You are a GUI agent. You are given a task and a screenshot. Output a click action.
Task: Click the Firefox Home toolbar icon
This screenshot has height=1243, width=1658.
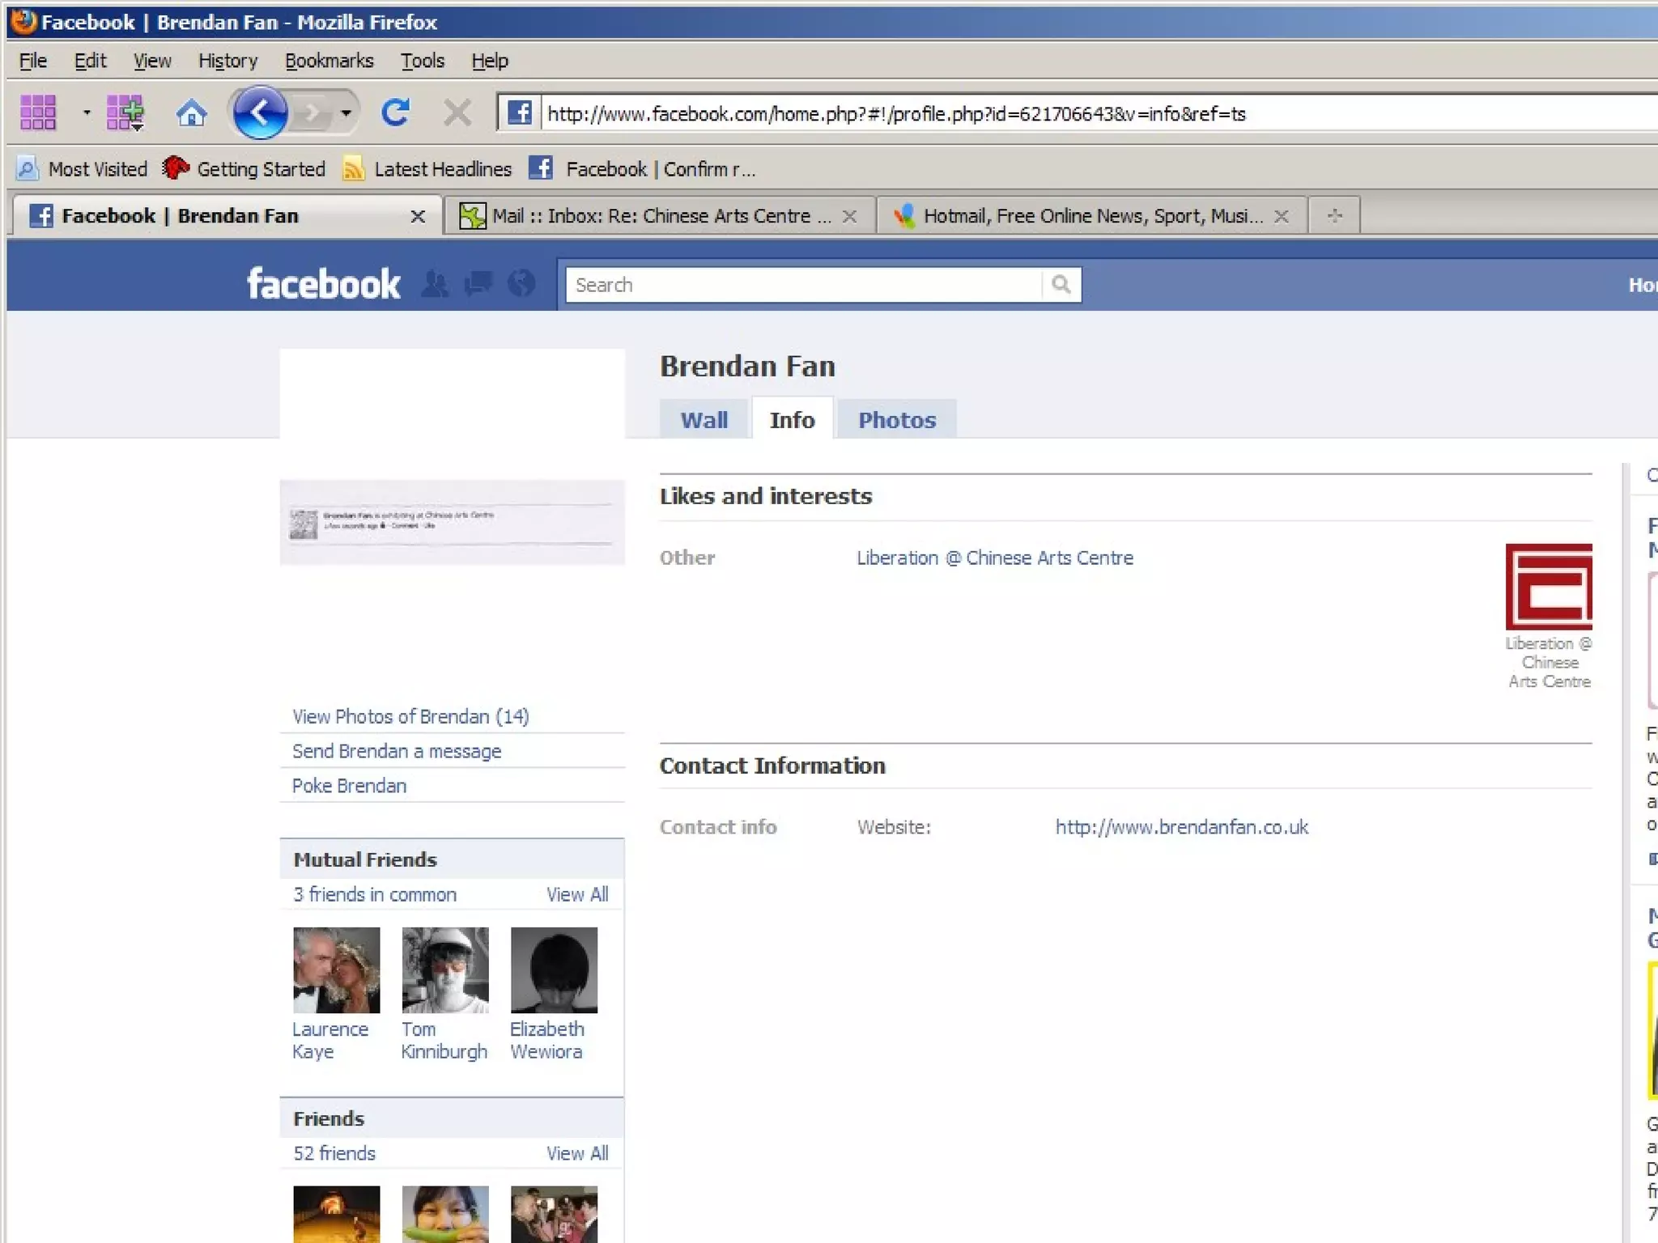pos(191,113)
